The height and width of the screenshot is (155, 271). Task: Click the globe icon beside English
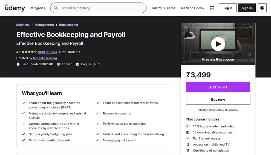(x=58, y=64)
